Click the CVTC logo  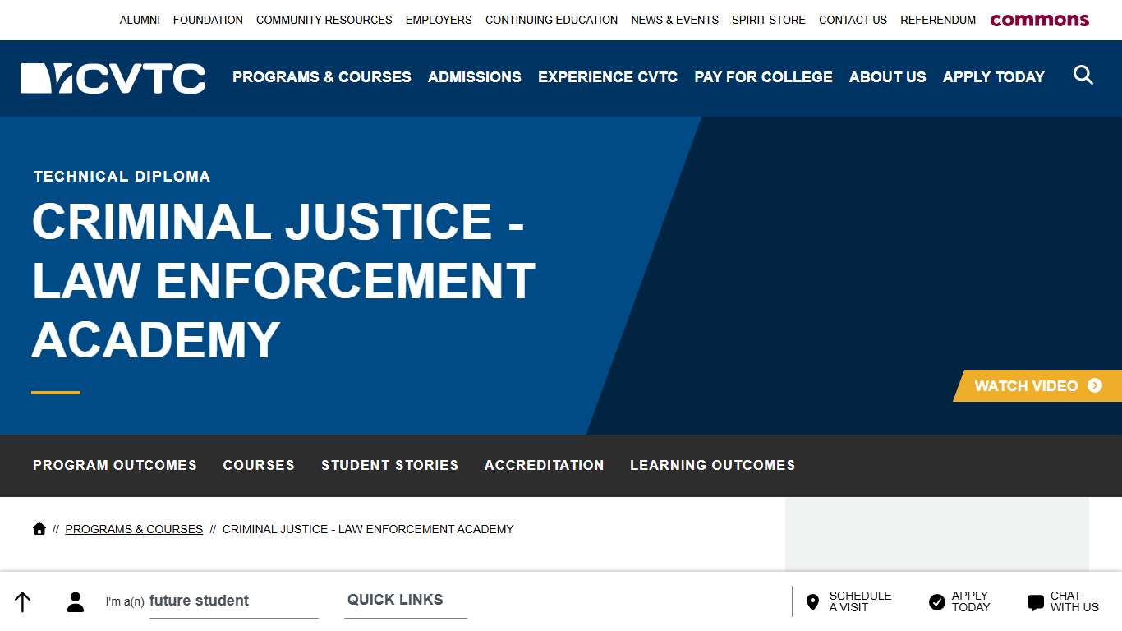(113, 77)
